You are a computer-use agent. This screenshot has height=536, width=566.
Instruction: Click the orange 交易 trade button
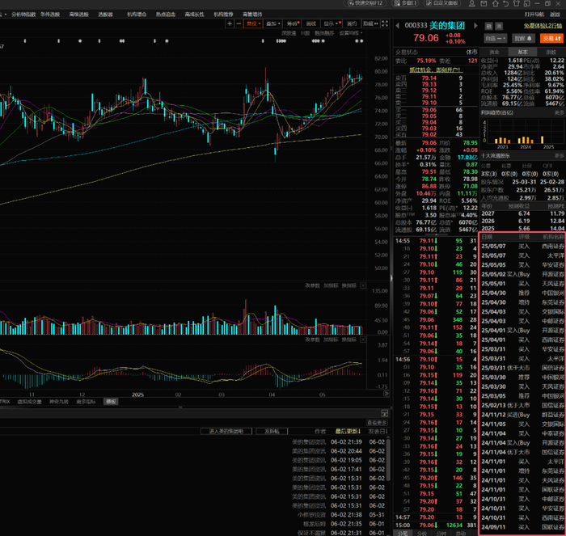(551, 37)
